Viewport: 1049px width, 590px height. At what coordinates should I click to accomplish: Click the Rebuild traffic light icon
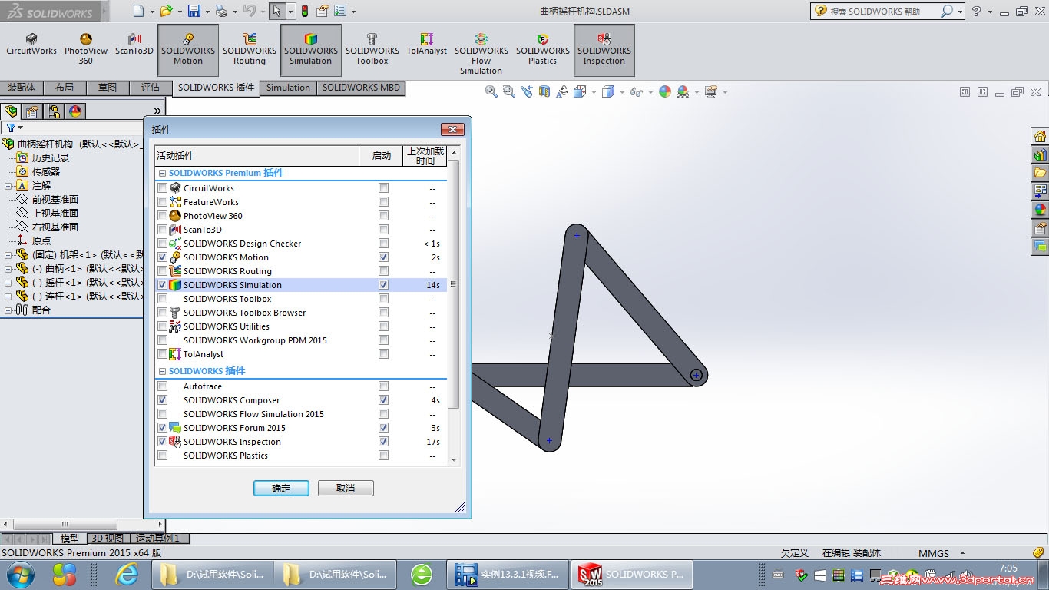click(305, 11)
